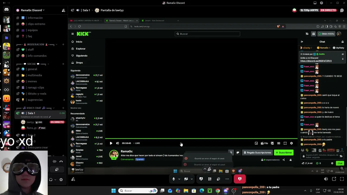Open the Discord inbox
347x195 pixels.
point(315,3)
